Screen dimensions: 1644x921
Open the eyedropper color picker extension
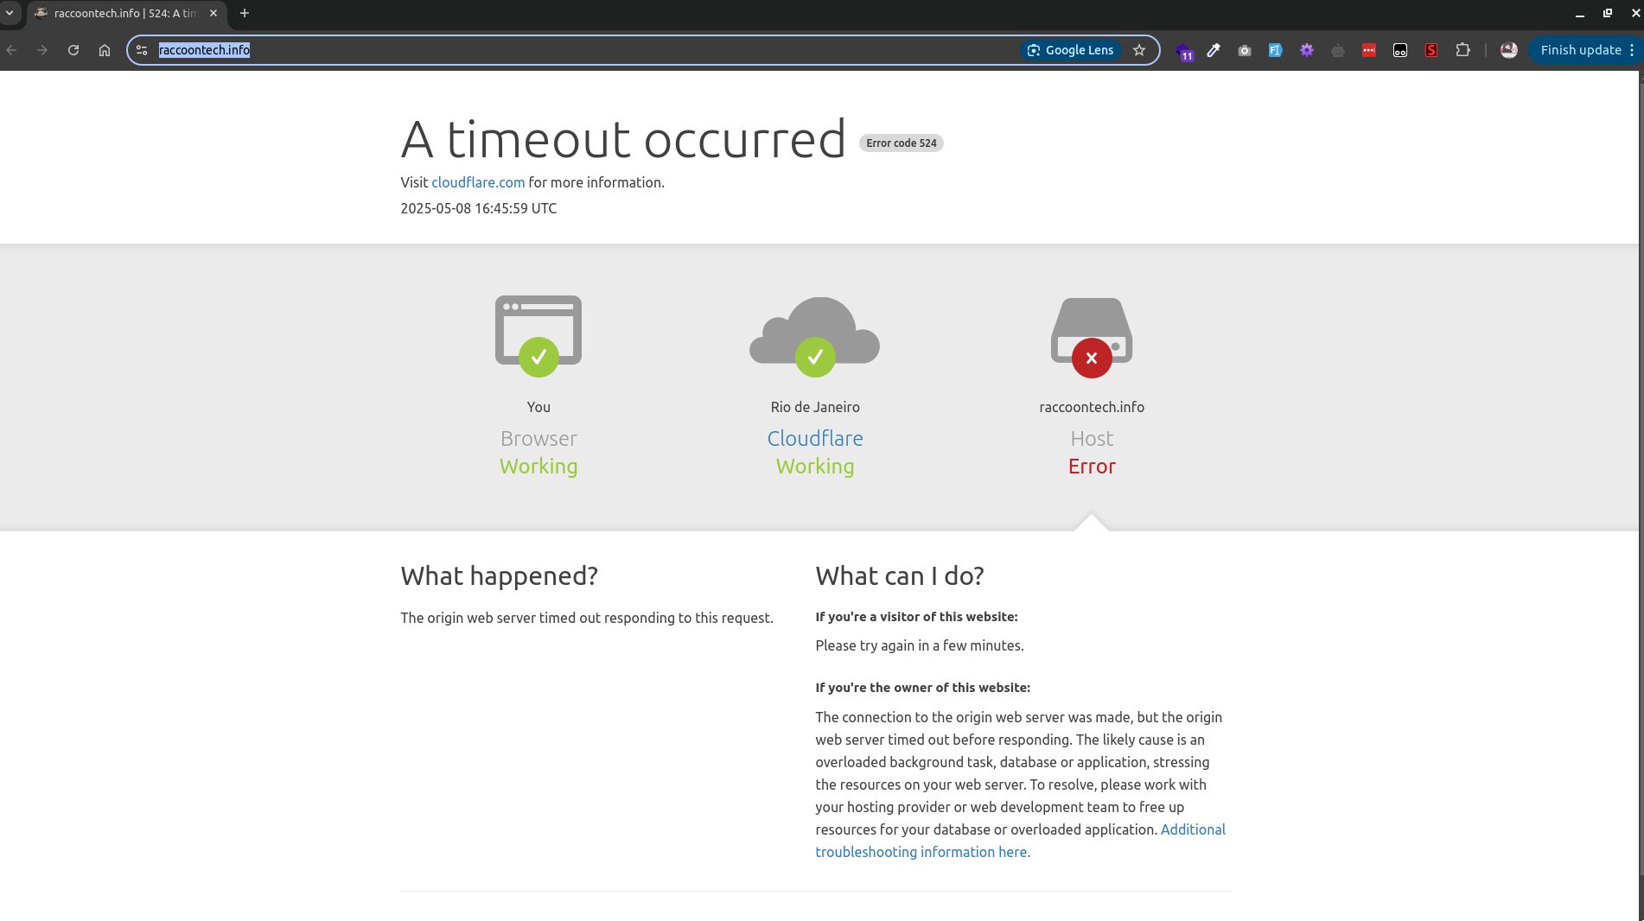click(x=1214, y=50)
